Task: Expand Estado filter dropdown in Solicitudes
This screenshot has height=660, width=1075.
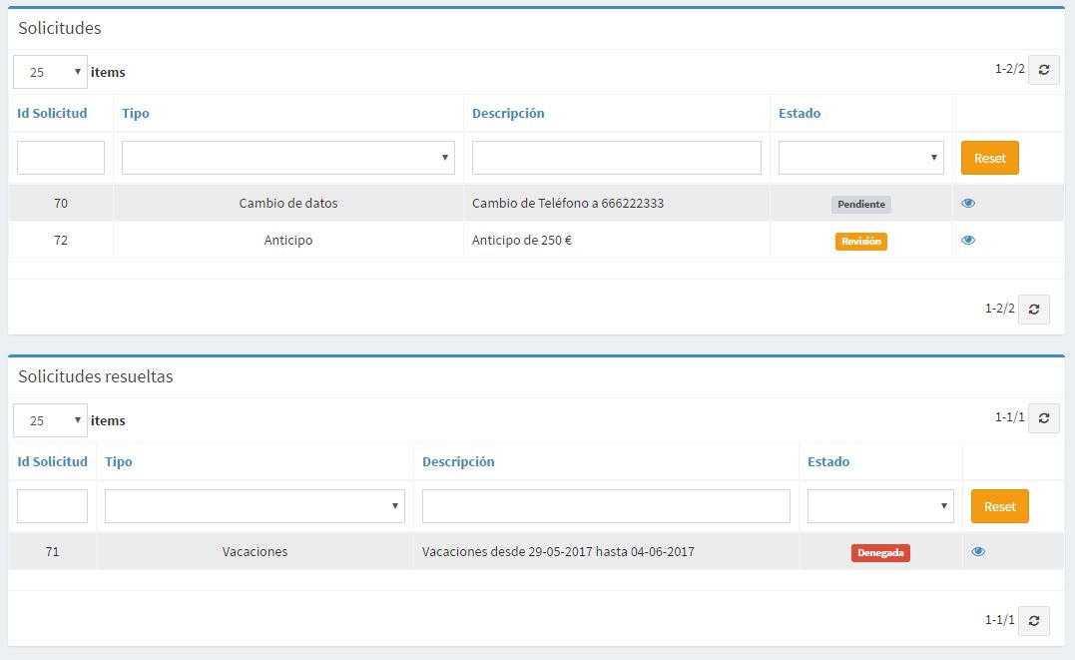Action: pos(860,158)
